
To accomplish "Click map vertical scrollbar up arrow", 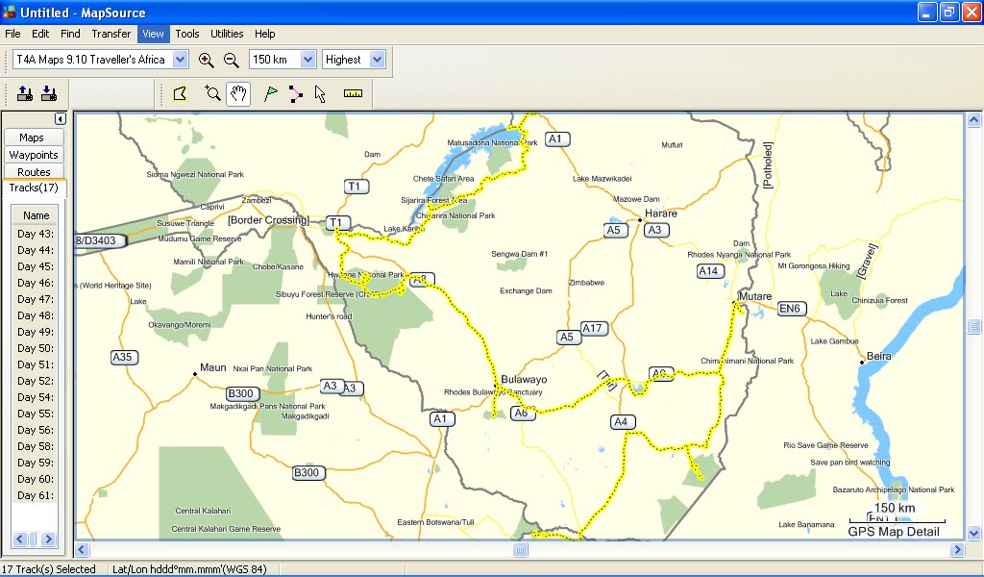I will 974,120.
